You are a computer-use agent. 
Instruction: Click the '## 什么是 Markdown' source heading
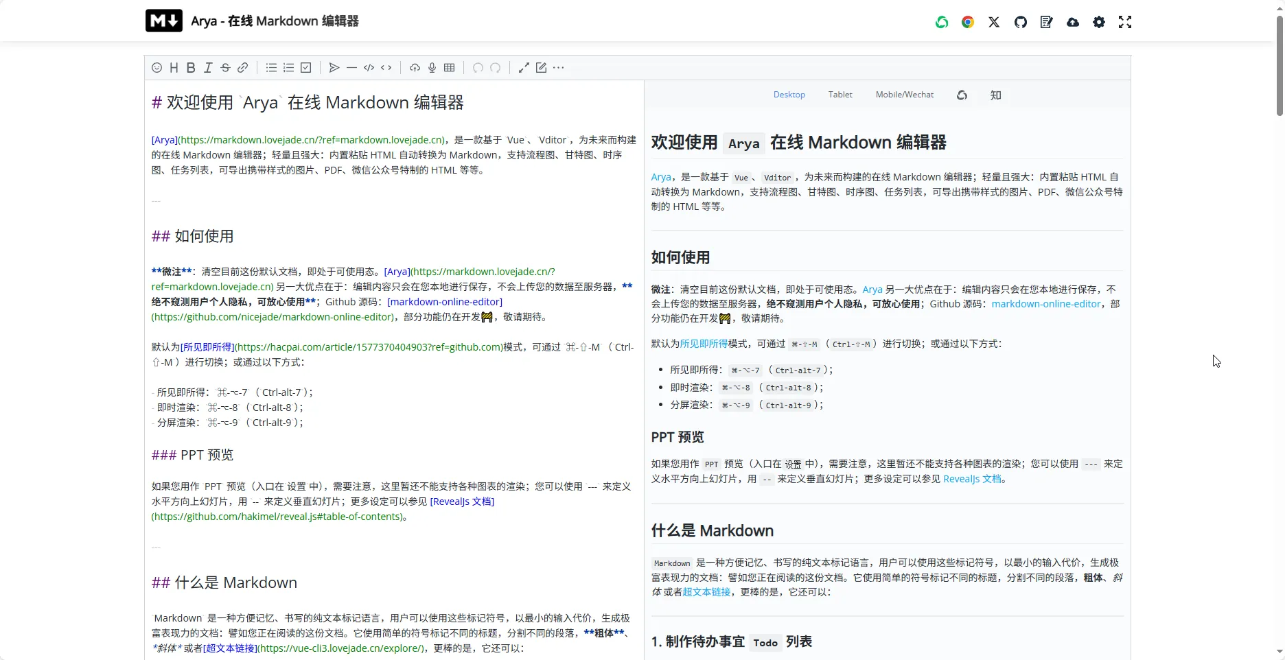pos(224,583)
